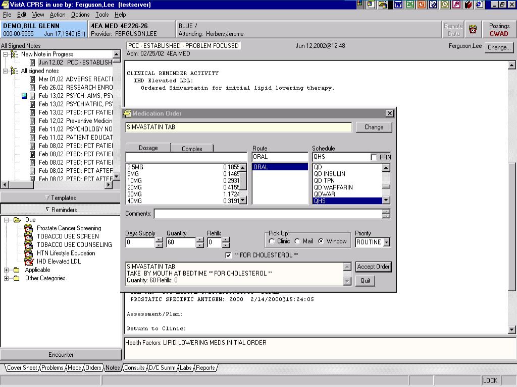Click the Accept Order button
The width and height of the screenshot is (517, 387).
[373, 267]
